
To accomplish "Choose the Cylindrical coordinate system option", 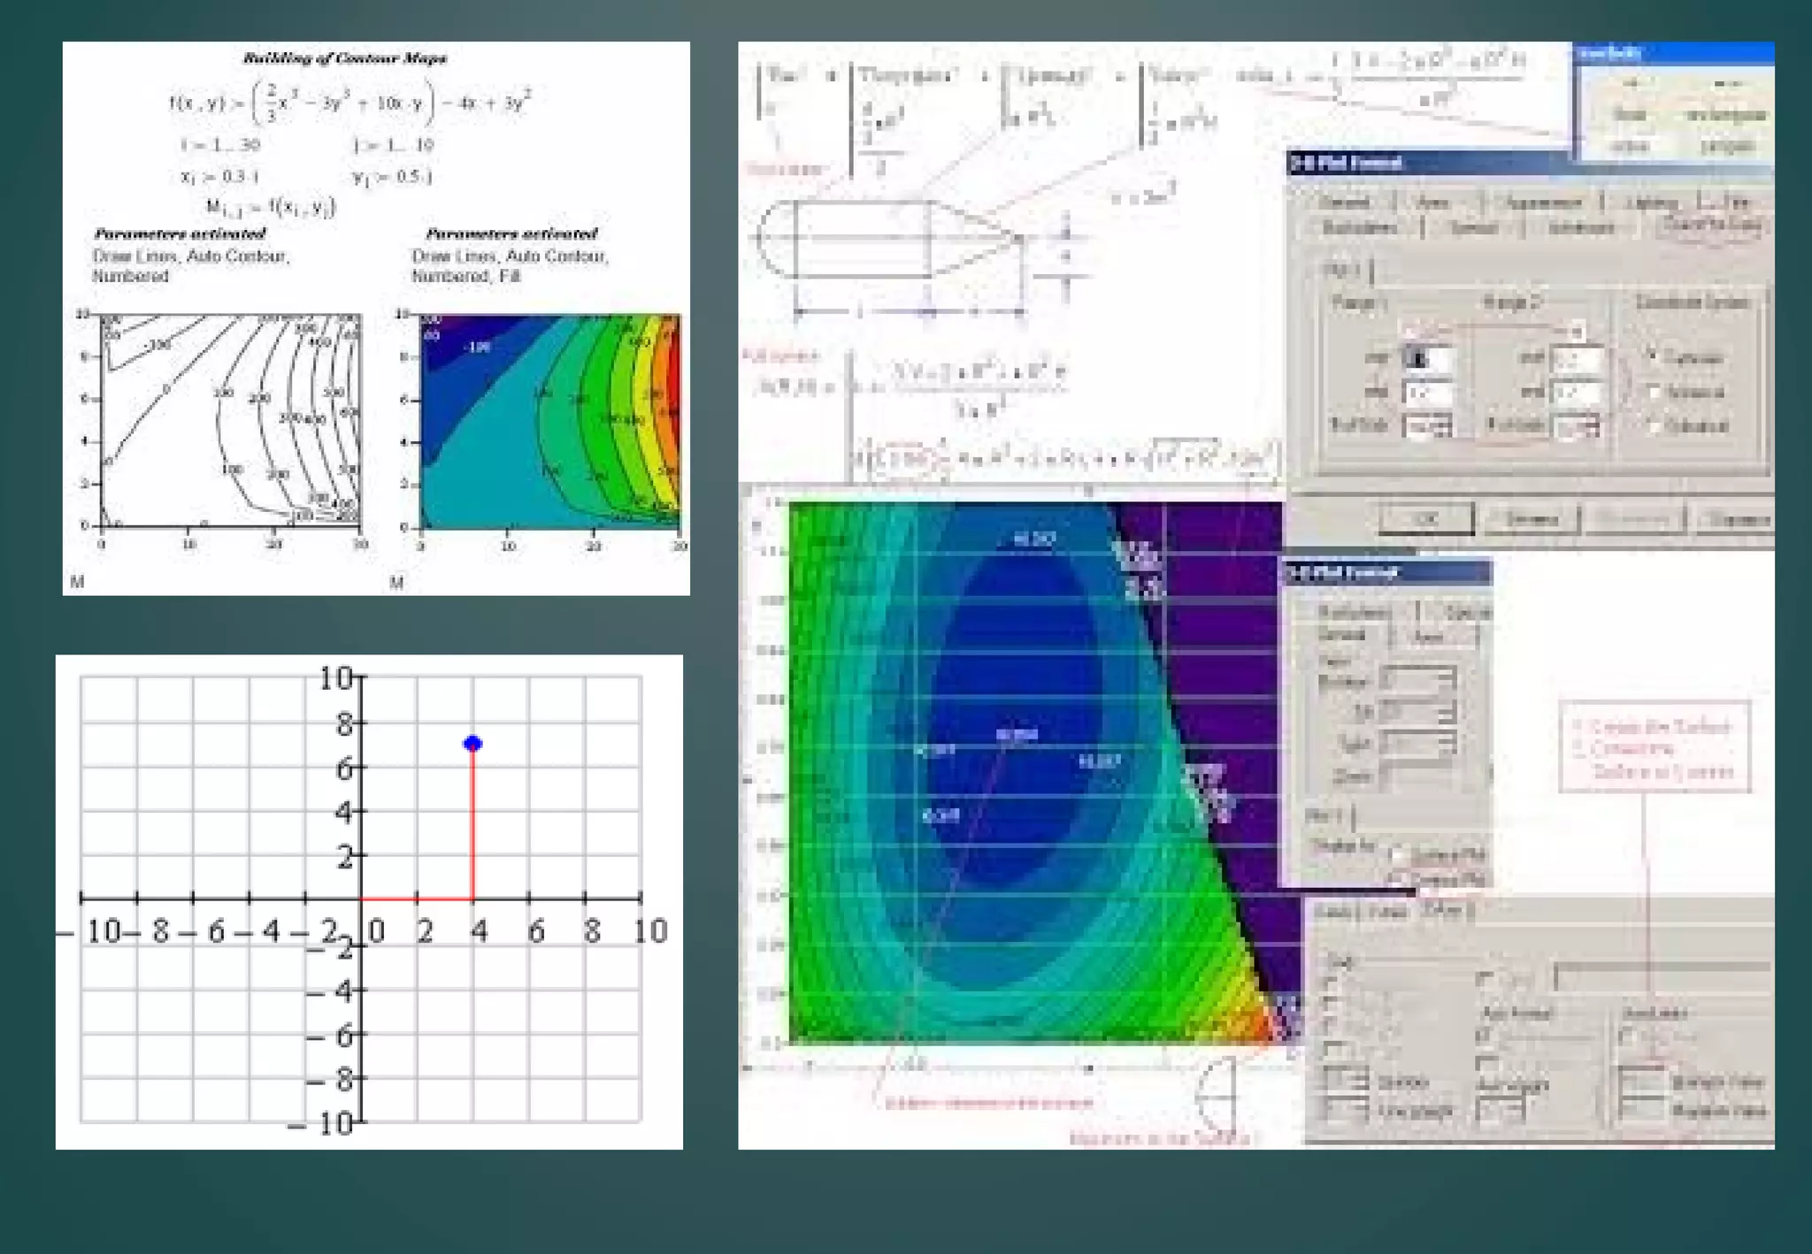I will (1653, 425).
